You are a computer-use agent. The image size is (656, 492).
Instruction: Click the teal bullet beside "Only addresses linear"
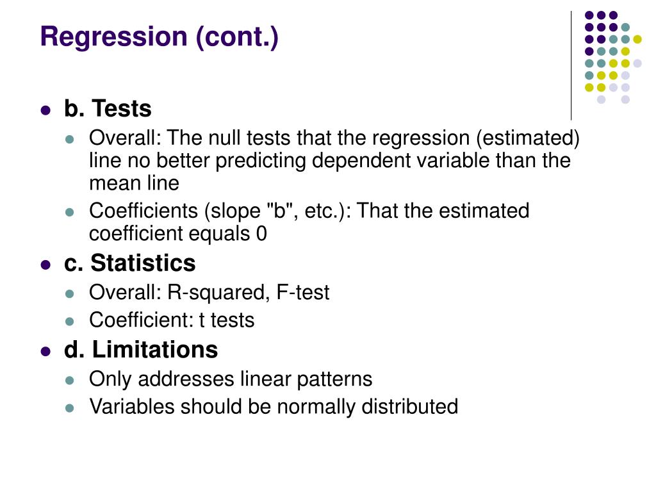(70, 381)
